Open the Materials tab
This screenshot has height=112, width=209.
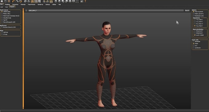coord(23,4)
